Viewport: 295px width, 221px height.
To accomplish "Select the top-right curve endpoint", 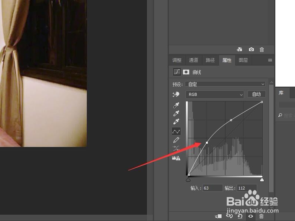I will (262, 102).
